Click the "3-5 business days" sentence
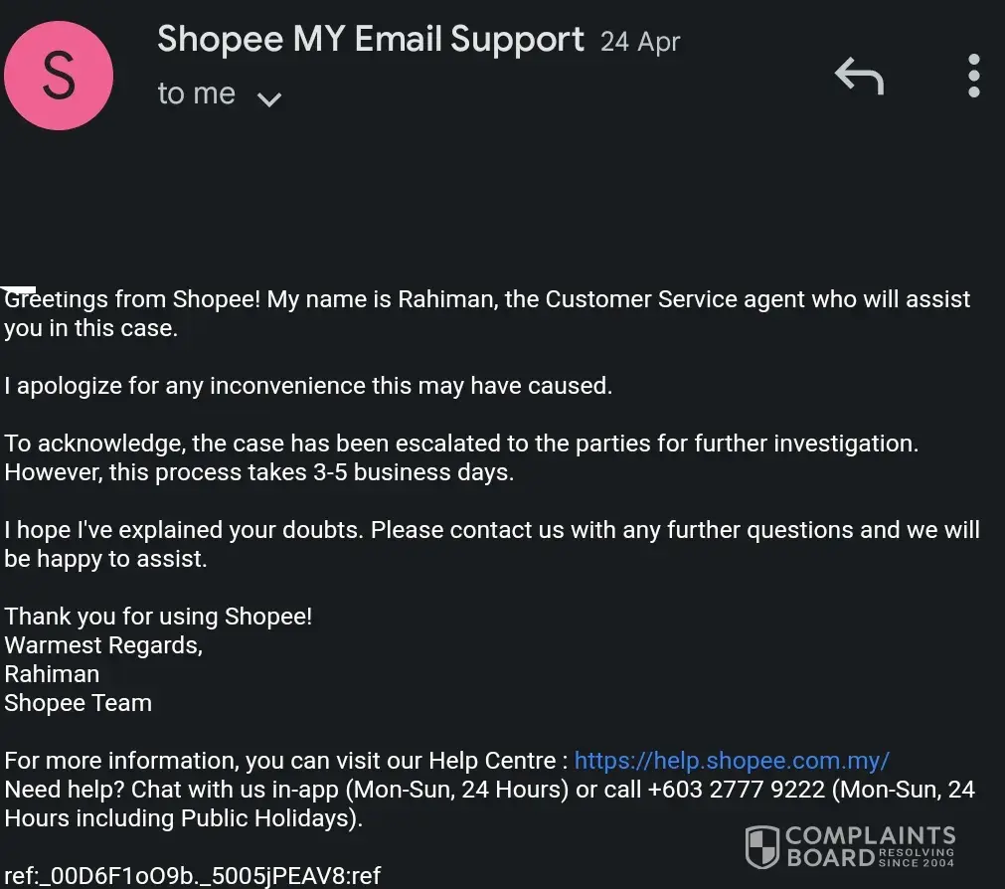1005x889 pixels. (x=258, y=472)
